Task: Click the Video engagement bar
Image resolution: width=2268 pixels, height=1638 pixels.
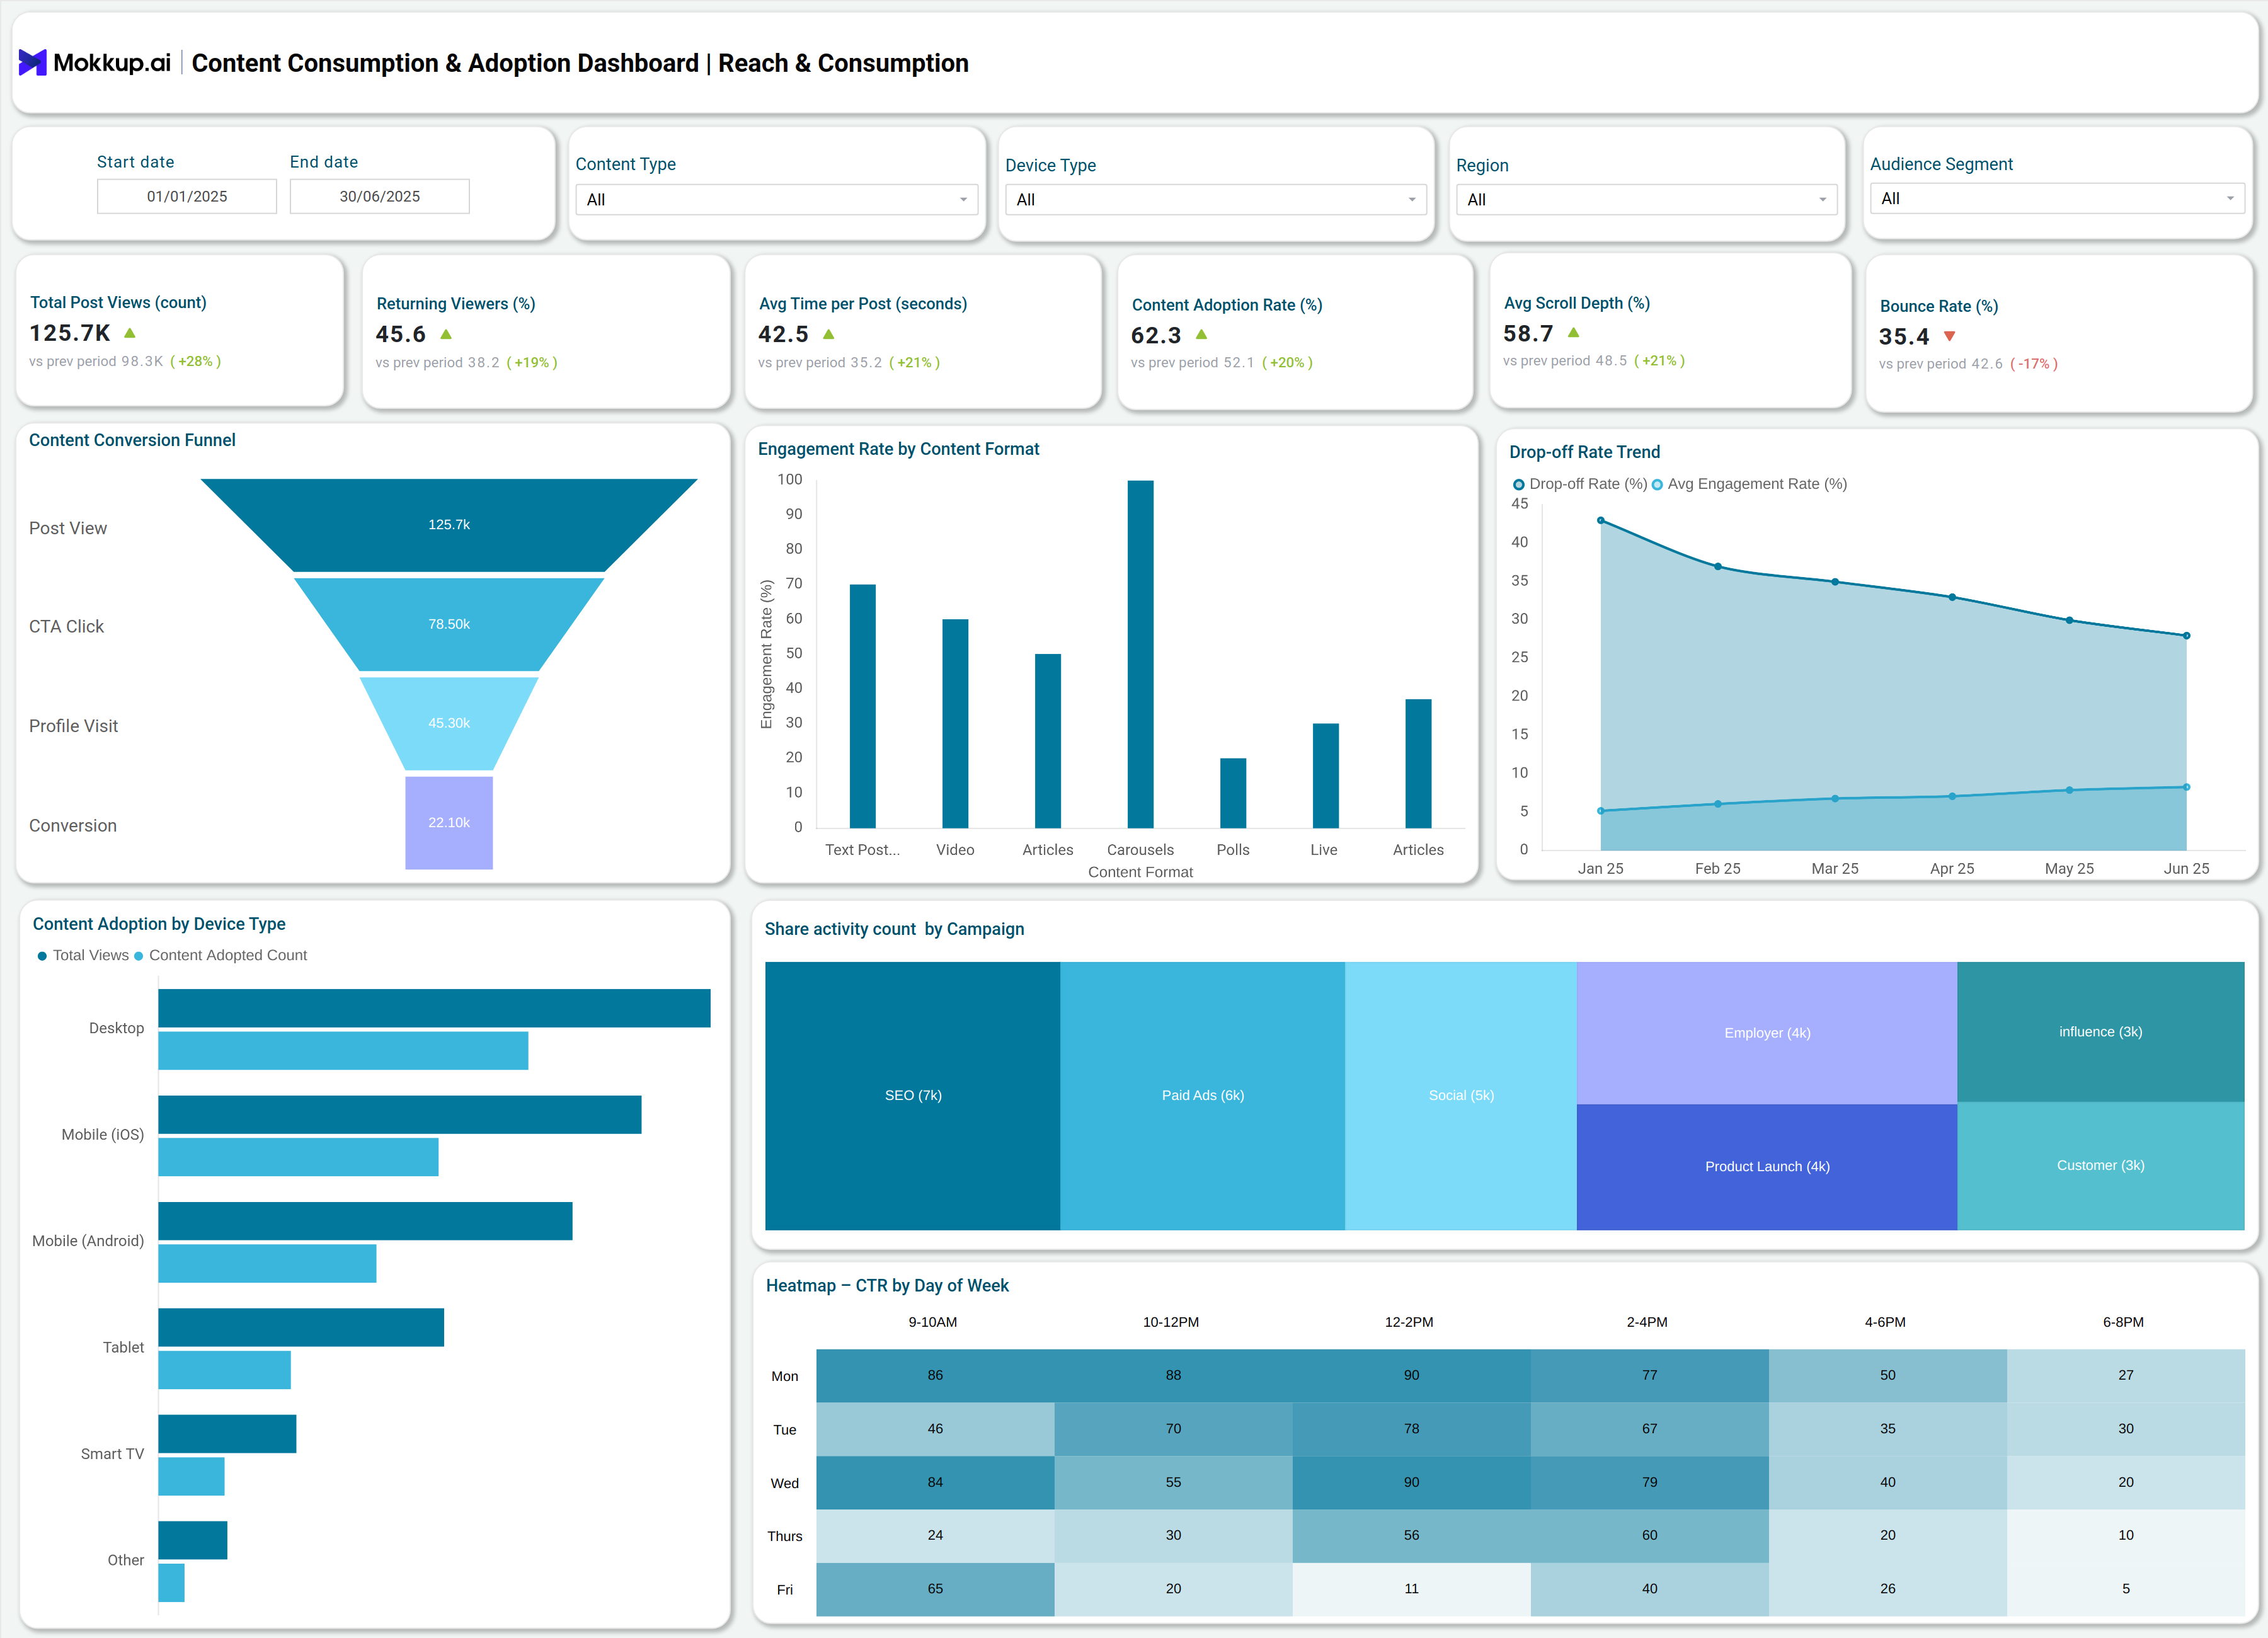Action: click(x=955, y=724)
